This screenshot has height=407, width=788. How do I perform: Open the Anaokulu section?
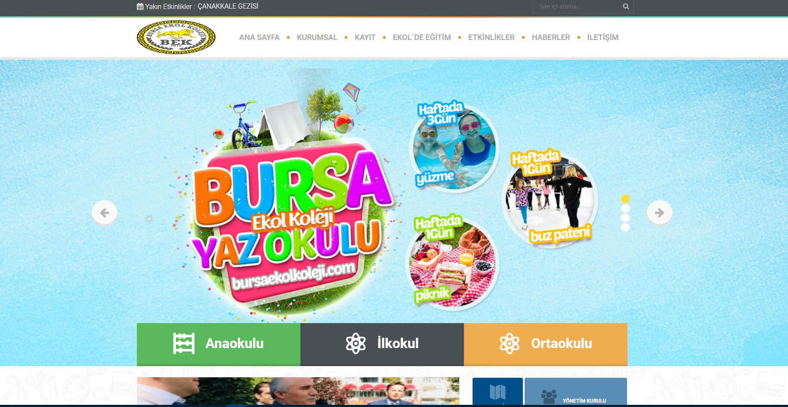tap(219, 344)
